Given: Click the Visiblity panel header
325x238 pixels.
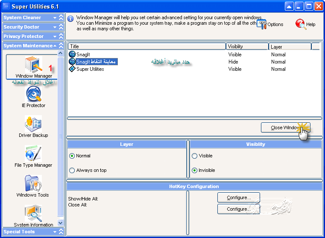Looking at the screenshot, I should point(255,144).
